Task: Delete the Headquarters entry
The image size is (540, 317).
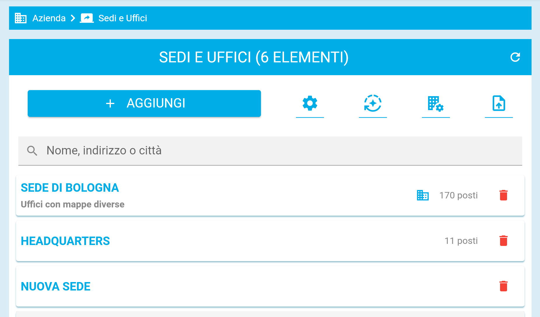Action: pos(504,241)
